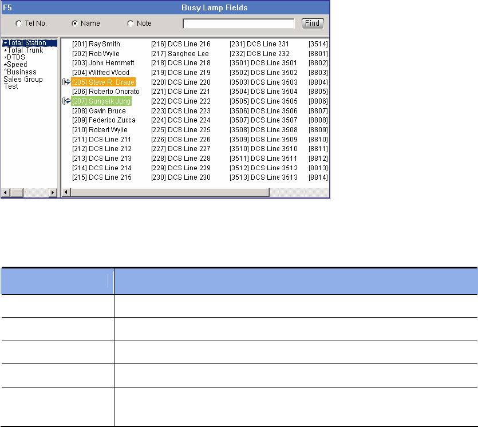Viewport: 478px width, 427px height.
Task: Choose the DTDS group
Action: pos(17,57)
